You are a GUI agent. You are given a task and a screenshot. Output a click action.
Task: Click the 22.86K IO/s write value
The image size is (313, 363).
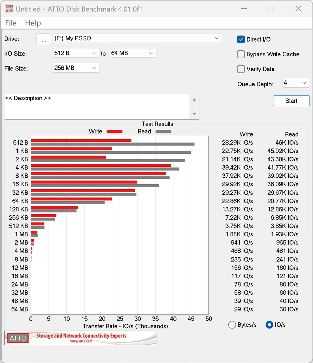237,201
